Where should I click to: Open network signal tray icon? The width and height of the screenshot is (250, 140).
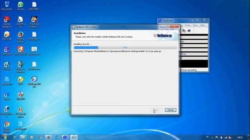point(226,137)
